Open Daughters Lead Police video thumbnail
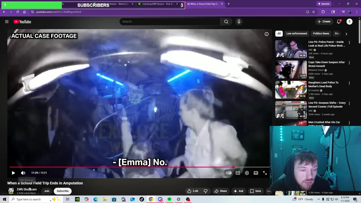The height and width of the screenshot is (203, 361). (x=291, y=89)
